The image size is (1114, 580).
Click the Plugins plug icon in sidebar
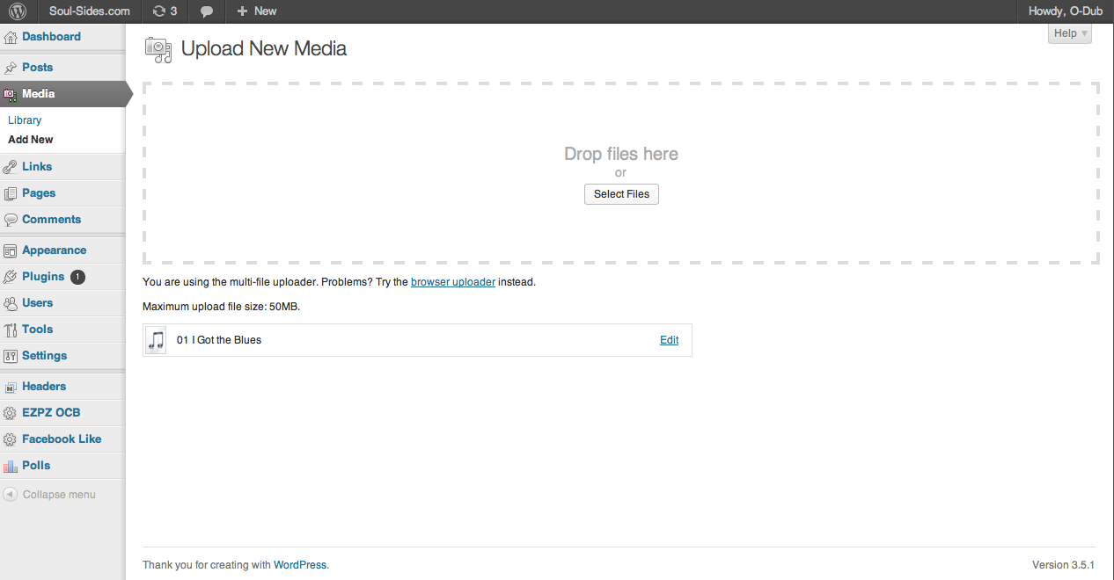(11, 277)
